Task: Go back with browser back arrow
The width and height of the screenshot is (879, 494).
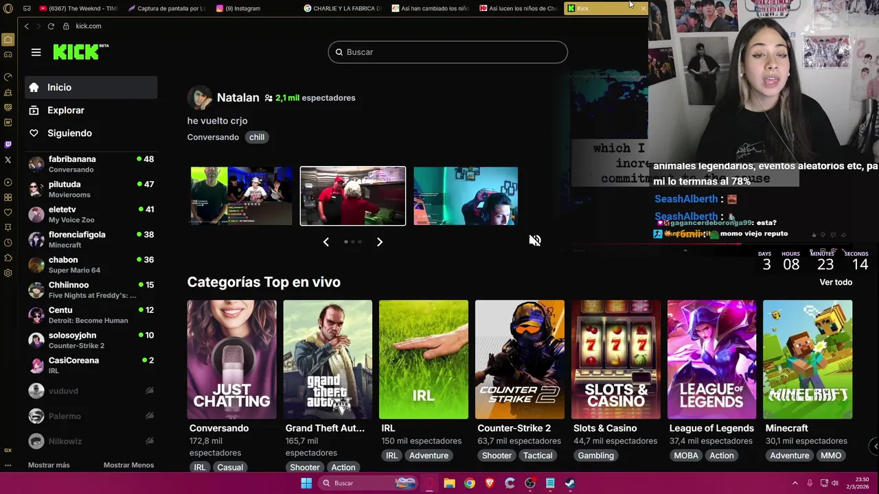Action: point(26,26)
